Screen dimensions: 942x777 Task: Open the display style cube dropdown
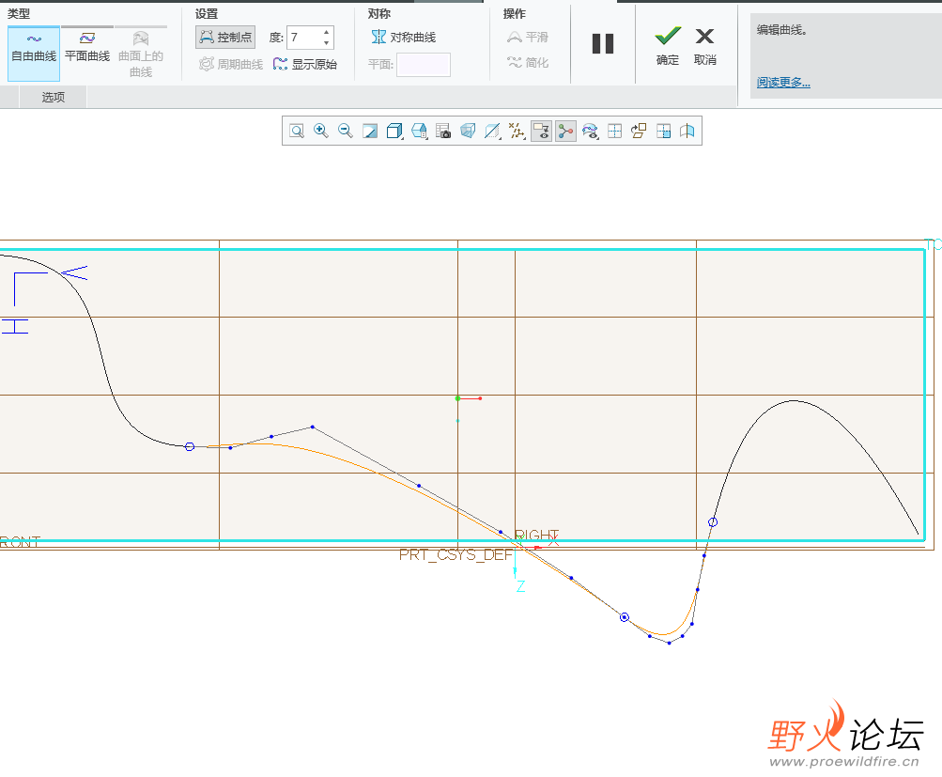(x=394, y=131)
